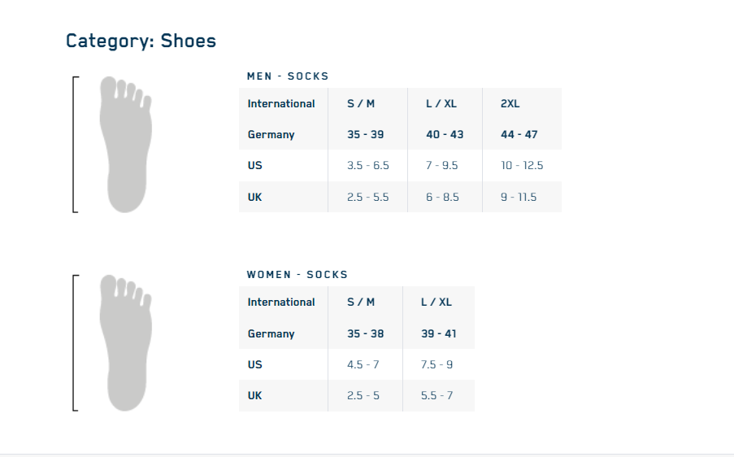Click the men's socks foot icon
Screen dimensions: 734x457
click(124, 145)
